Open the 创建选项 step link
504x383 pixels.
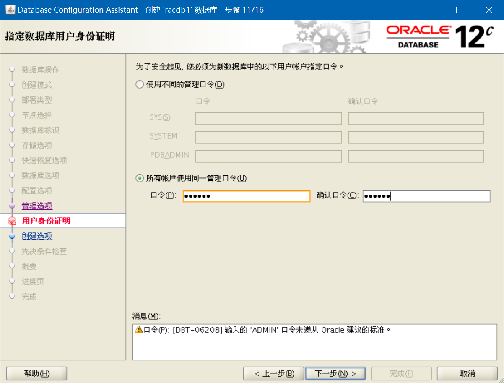[x=37, y=236]
